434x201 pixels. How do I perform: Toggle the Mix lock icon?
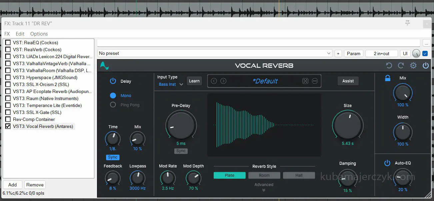388,78
